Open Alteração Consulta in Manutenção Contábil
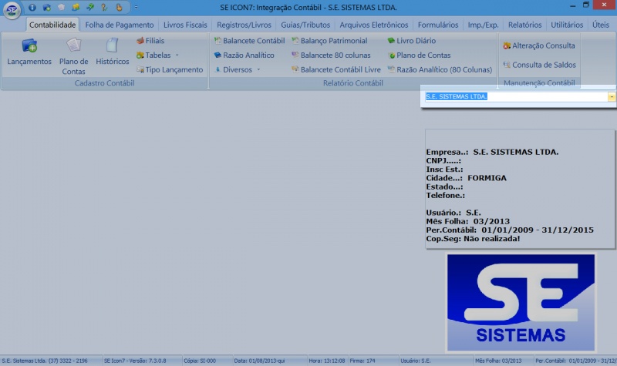 [538, 45]
